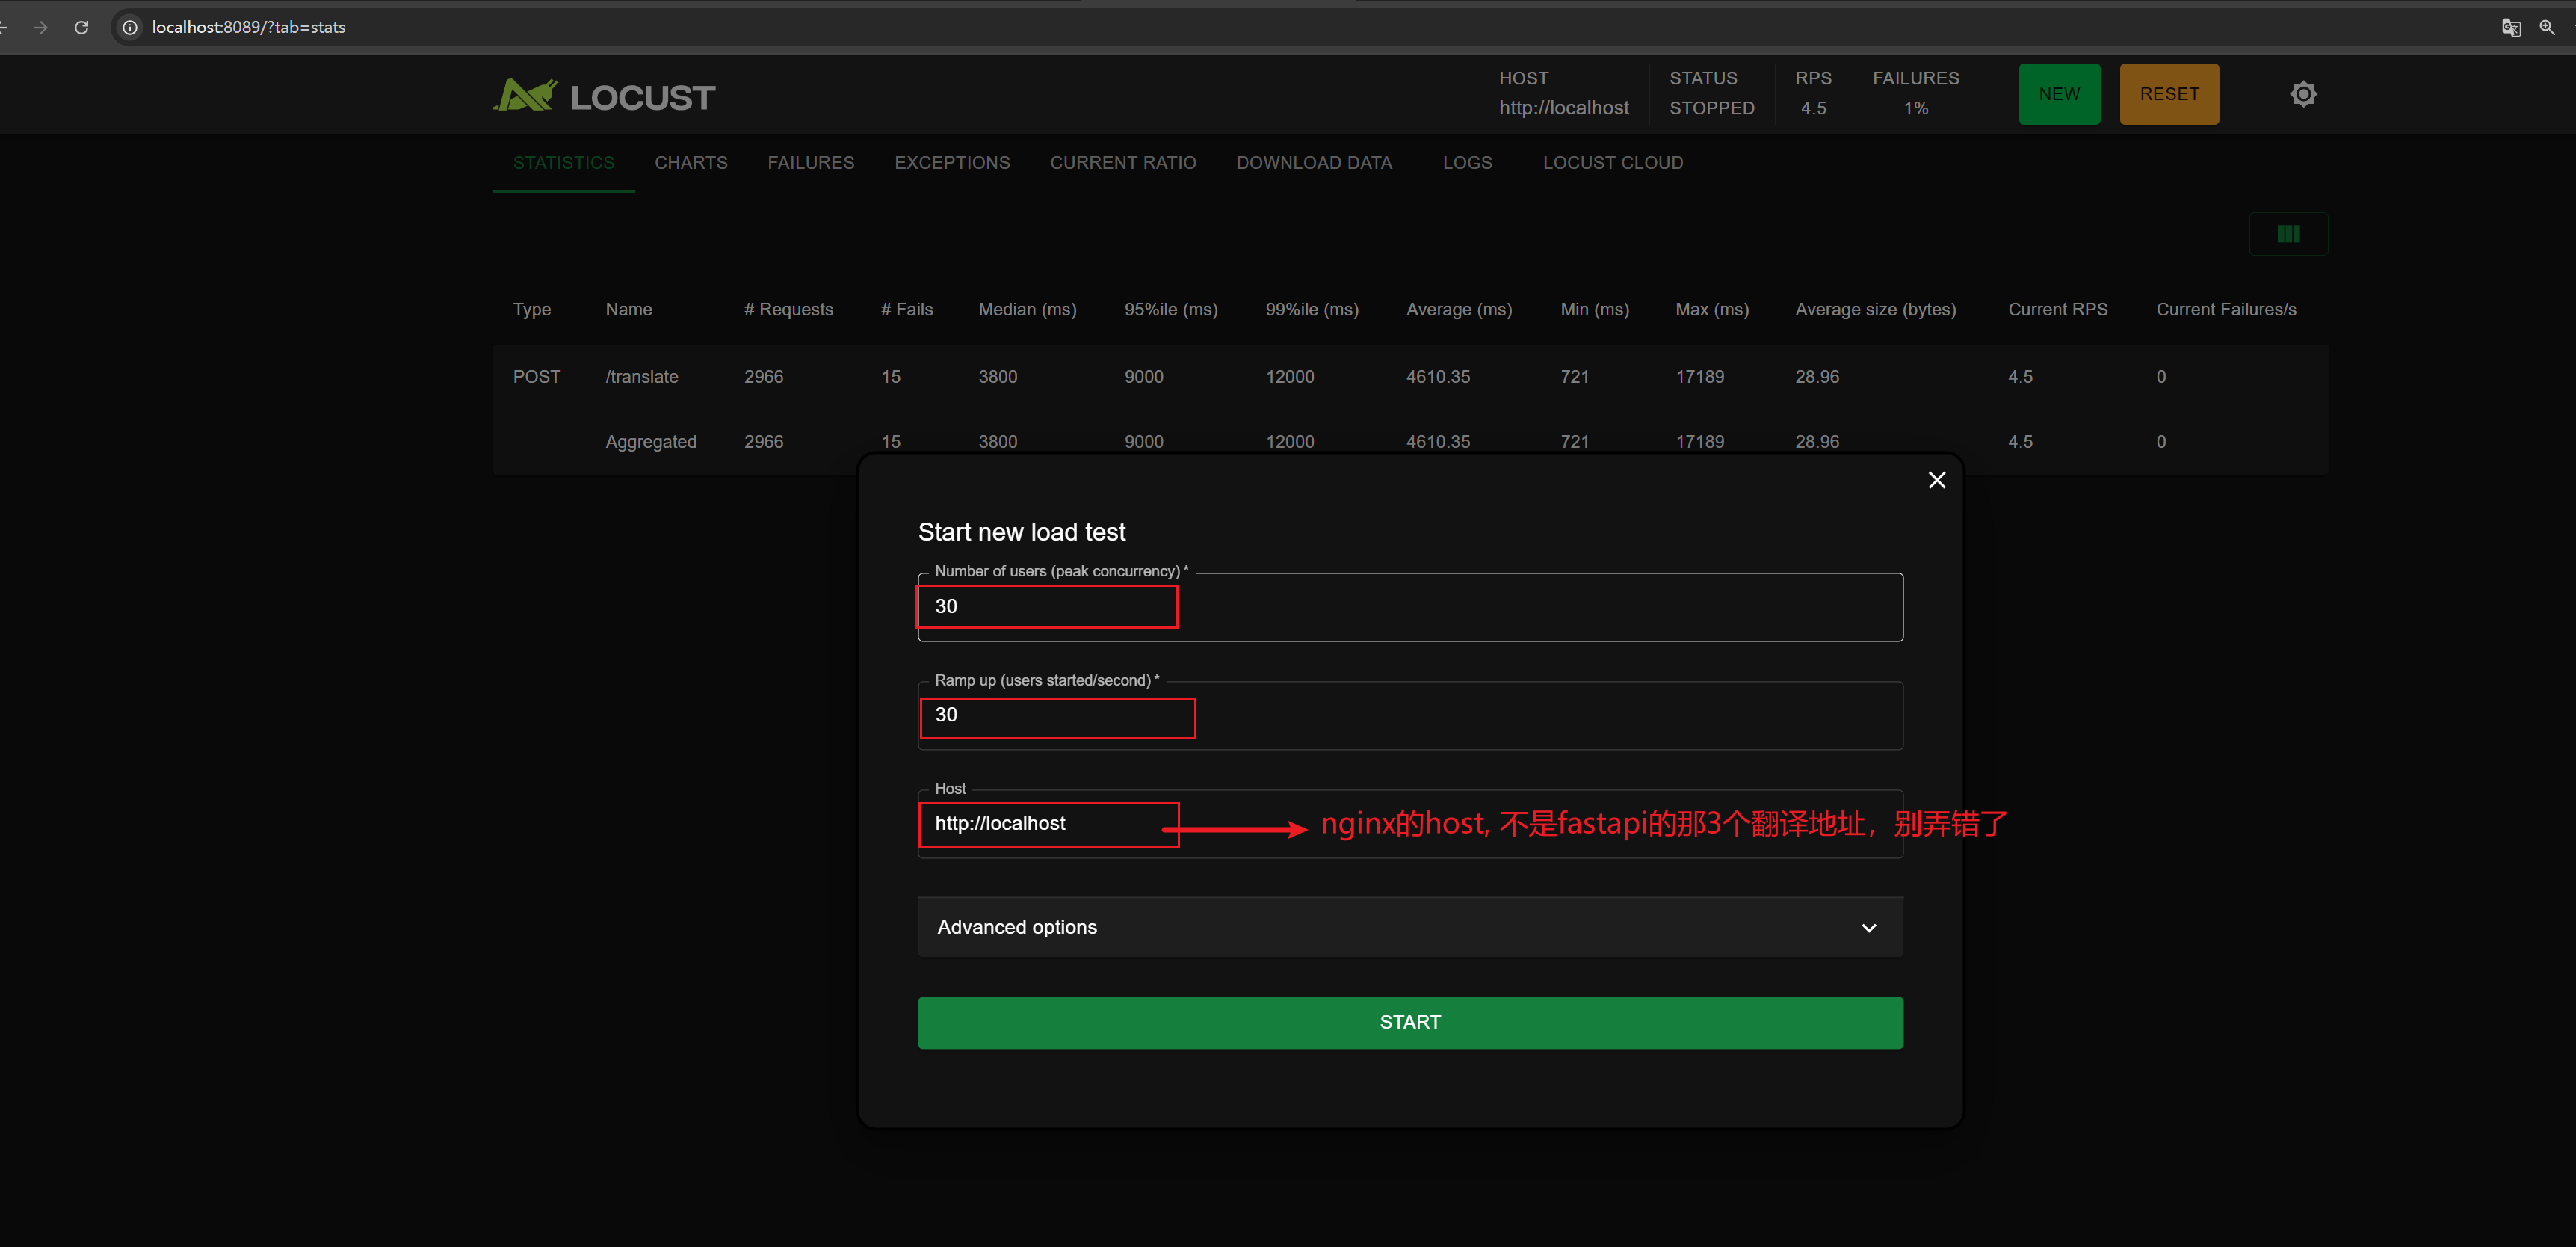Image resolution: width=2576 pixels, height=1247 pixels.
Task: Click the Advanced options chevron arrow
Action: [x=1868, y=928]
